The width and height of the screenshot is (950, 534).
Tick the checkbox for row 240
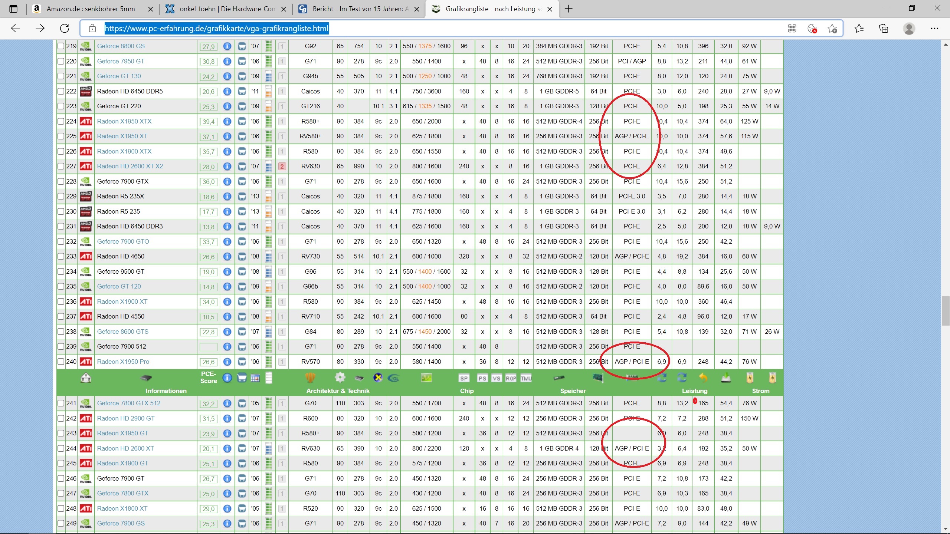(61, 362)
